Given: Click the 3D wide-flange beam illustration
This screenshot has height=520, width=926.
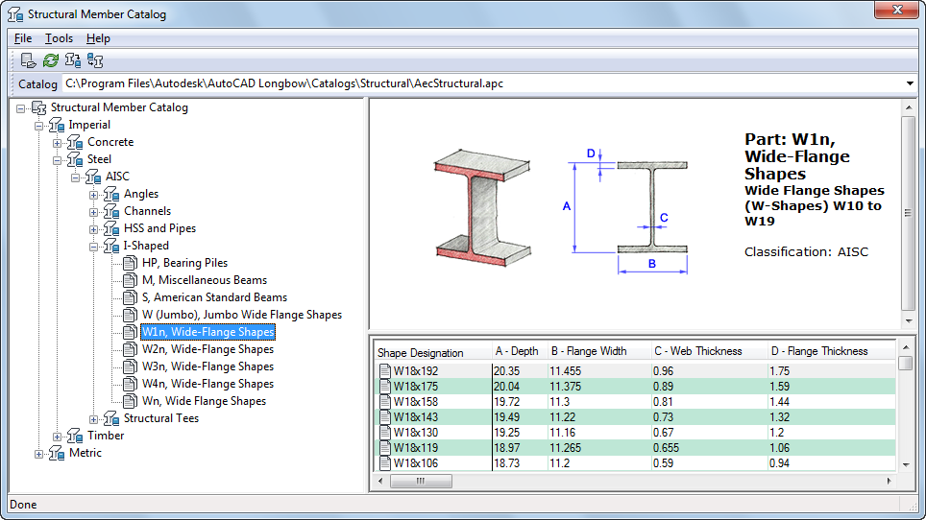Looking at the screenshot, I should click(482, 207).
